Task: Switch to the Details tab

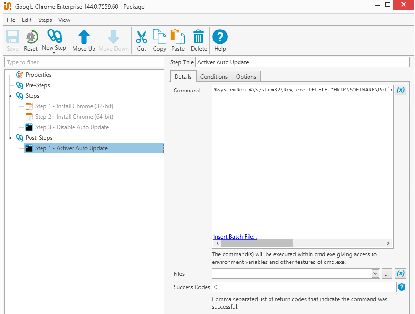Action: coord(183,76)
